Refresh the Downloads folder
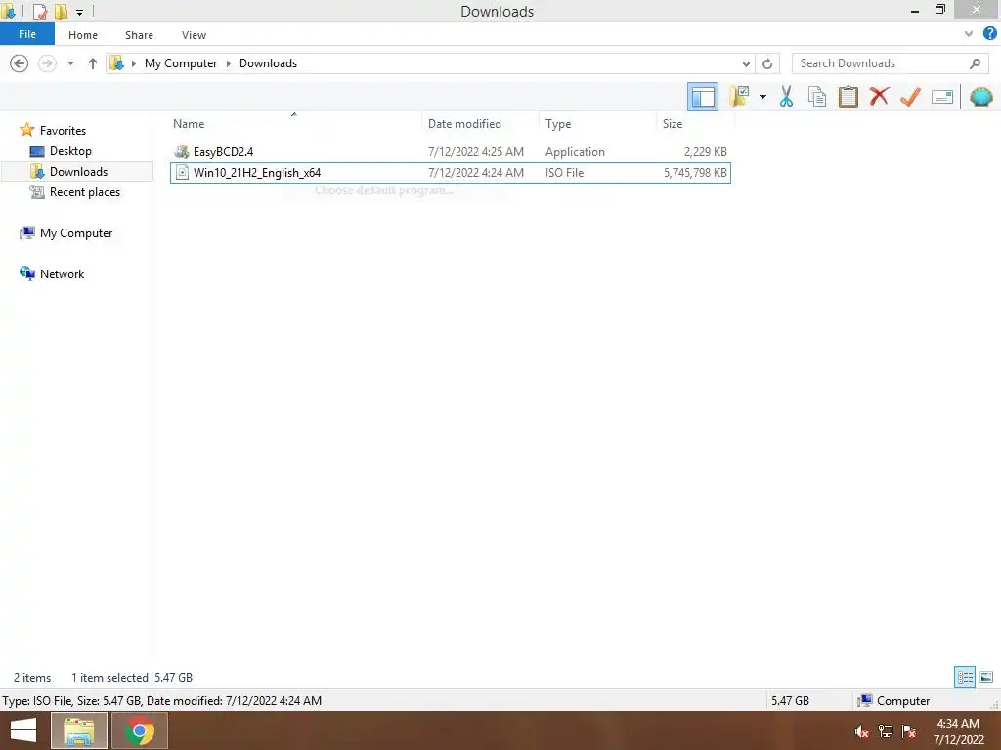Viewport: 1001px width, 750px height. (x=767, y=63)
